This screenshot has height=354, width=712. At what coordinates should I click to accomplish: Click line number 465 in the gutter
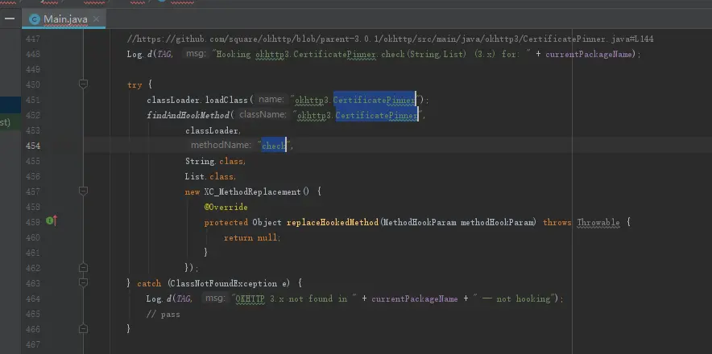33,314
